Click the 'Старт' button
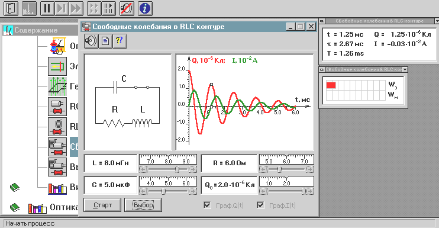439x228 pixels. (x=102, y=205)
